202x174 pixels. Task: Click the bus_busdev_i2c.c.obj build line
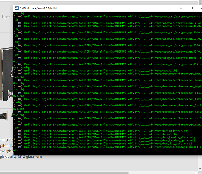pyautogui.click(x=104, y=137)
